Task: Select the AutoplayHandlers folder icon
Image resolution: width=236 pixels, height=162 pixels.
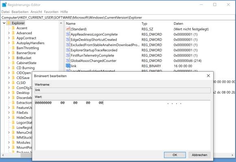Action: tap(13, 43)
